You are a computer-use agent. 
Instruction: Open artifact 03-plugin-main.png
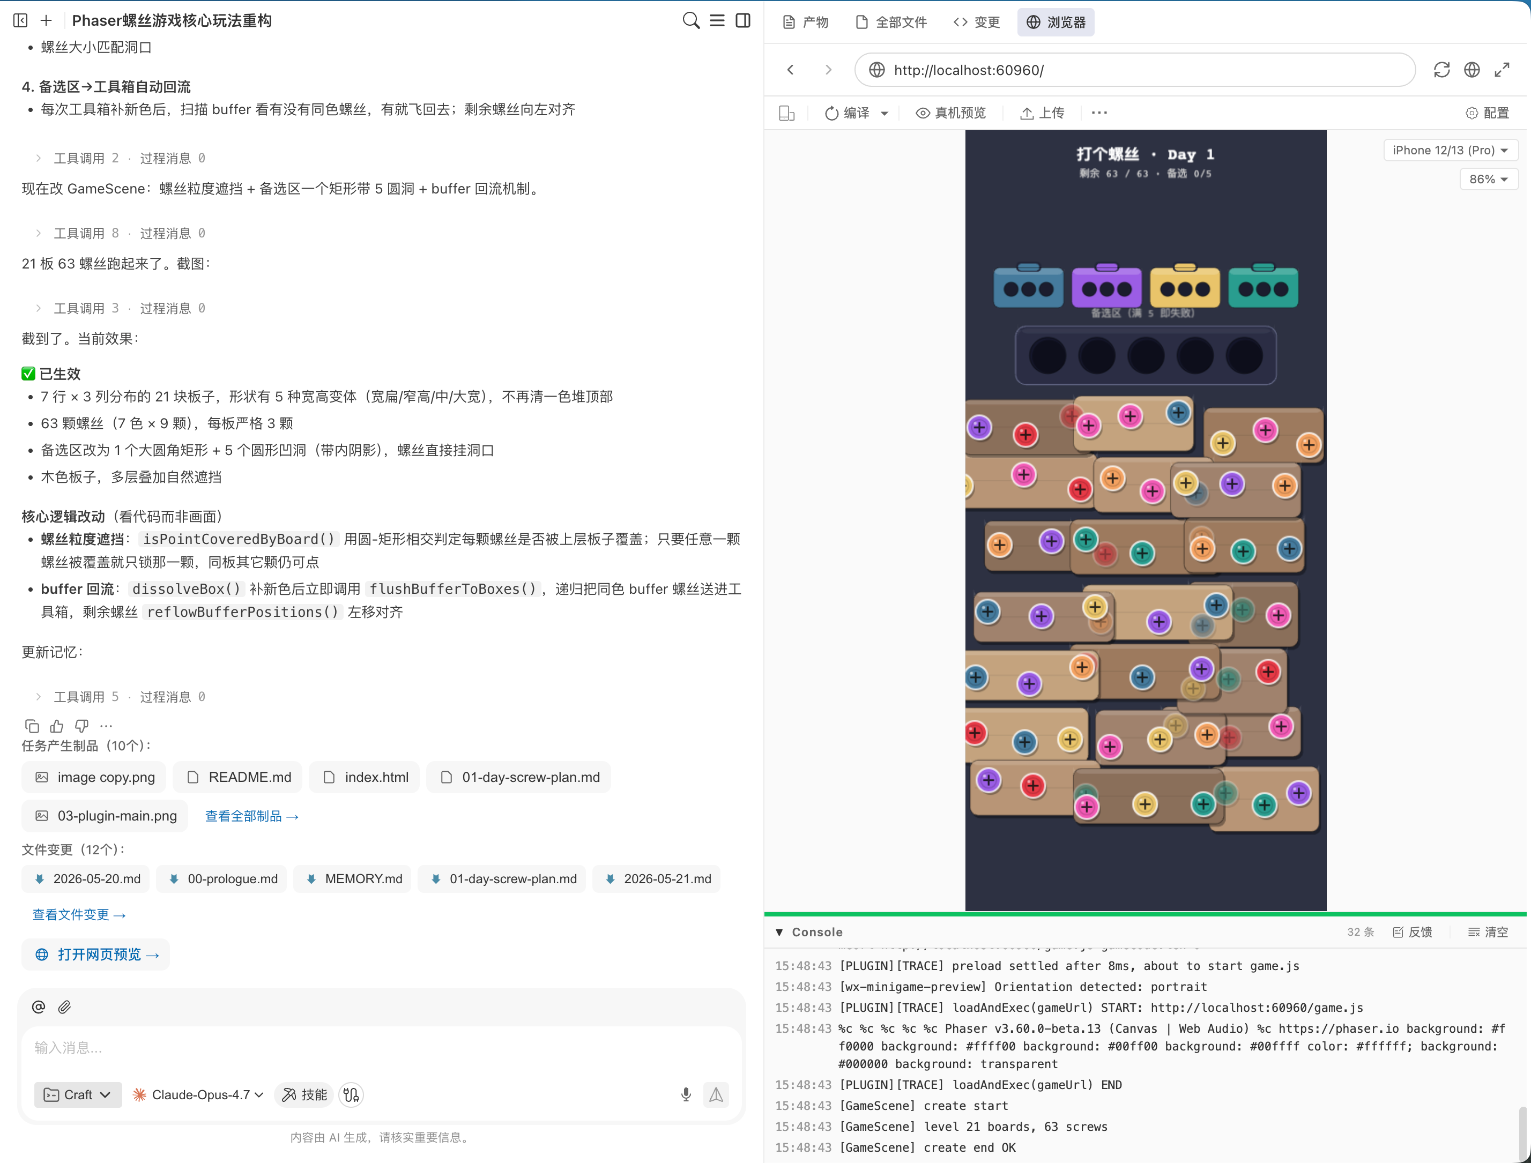105,816
